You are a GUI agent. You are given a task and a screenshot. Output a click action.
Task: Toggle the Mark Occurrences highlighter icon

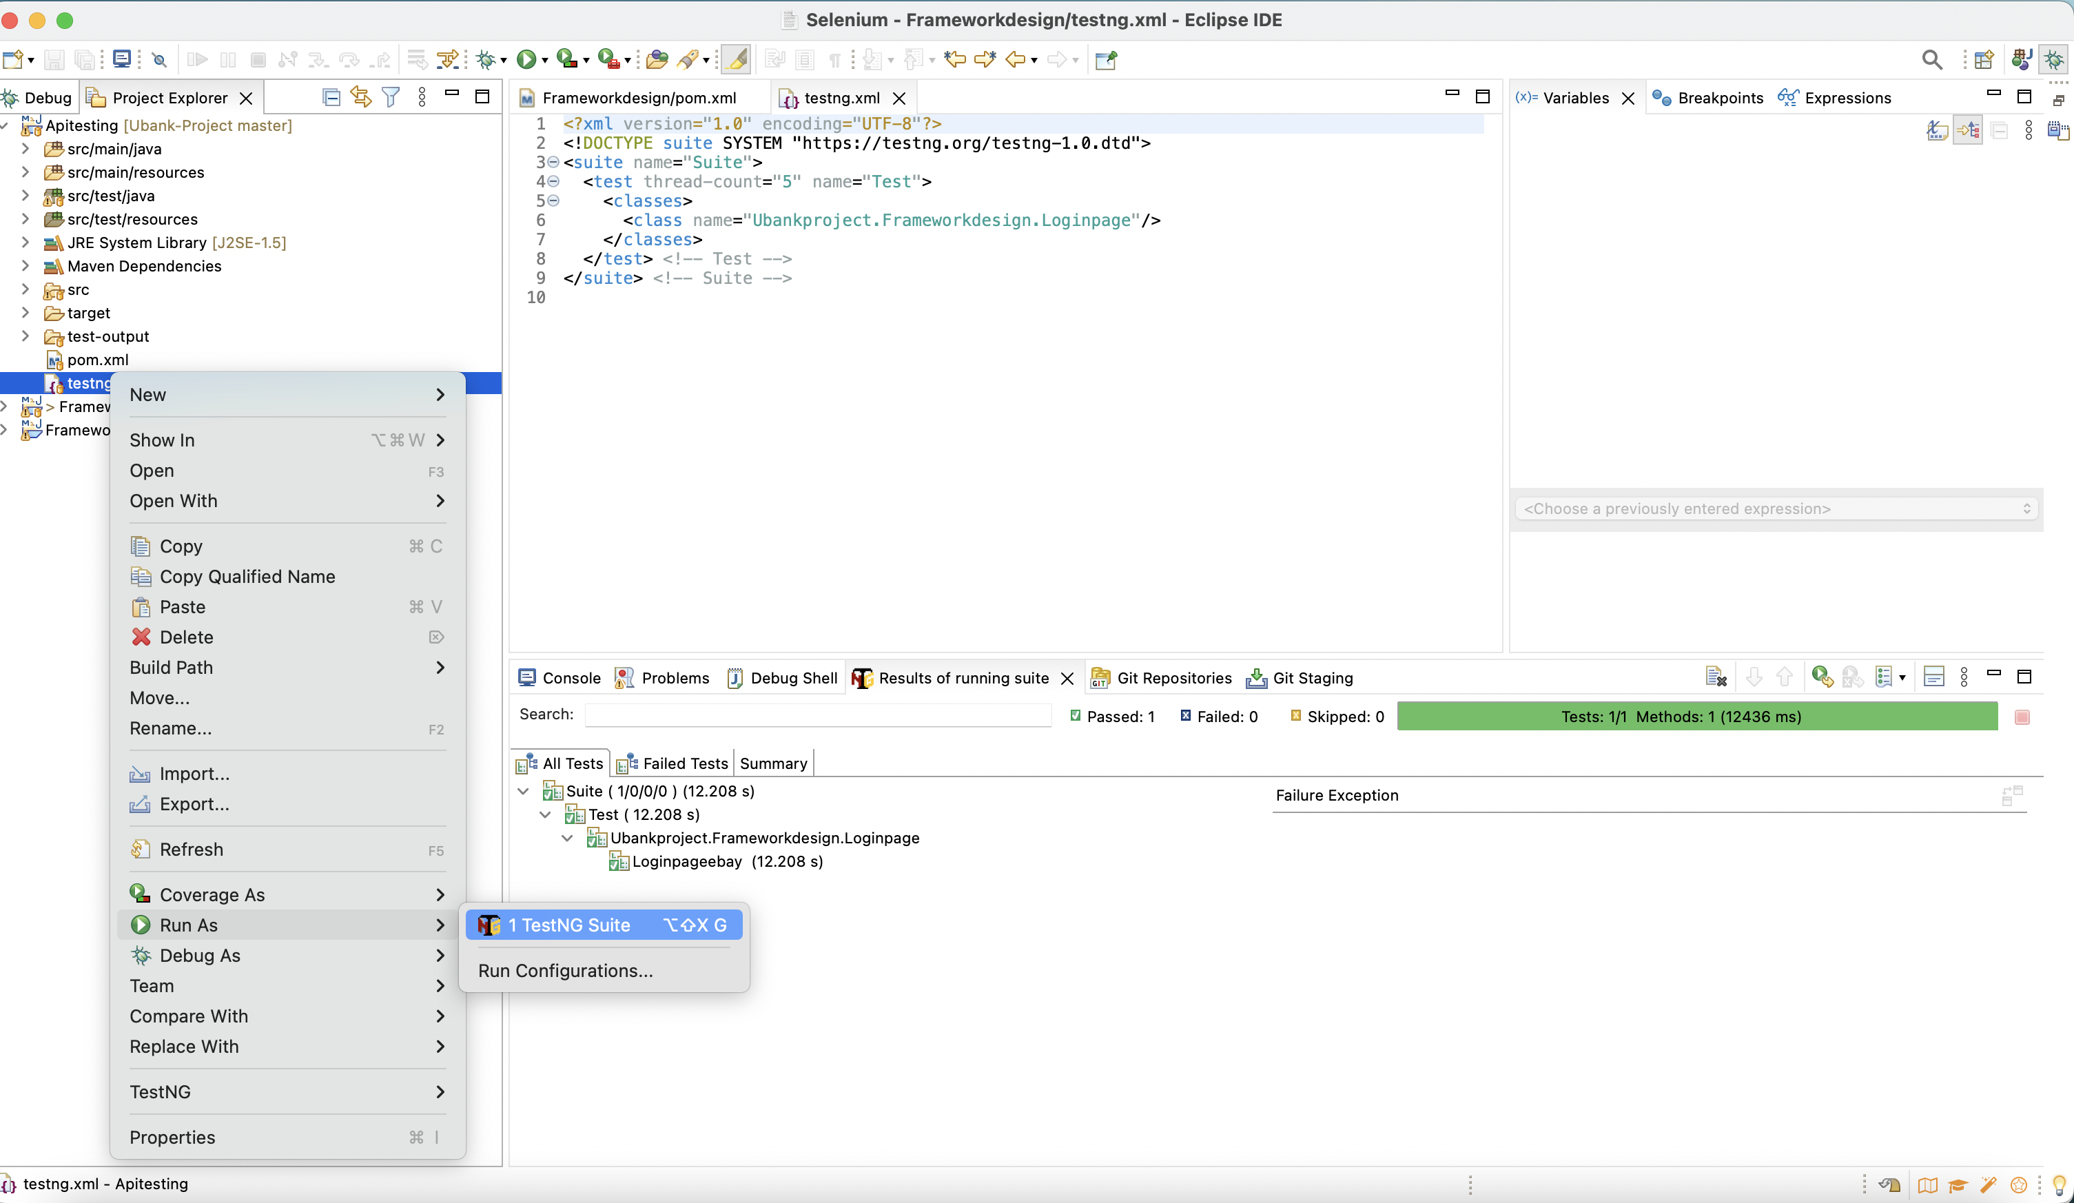coord(737,59)
